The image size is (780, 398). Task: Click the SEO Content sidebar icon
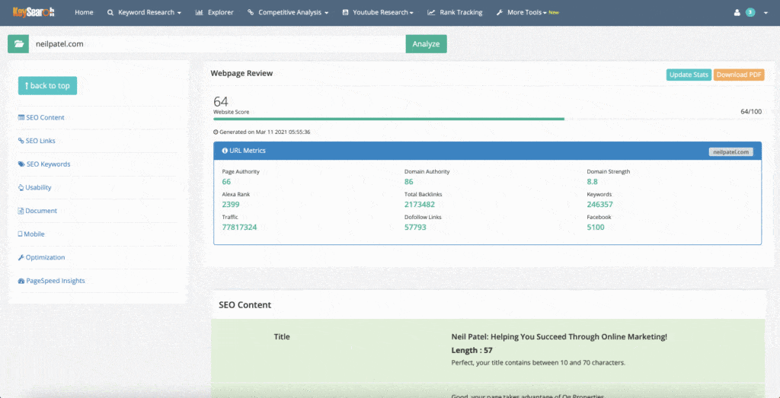[x=21, y=118]
